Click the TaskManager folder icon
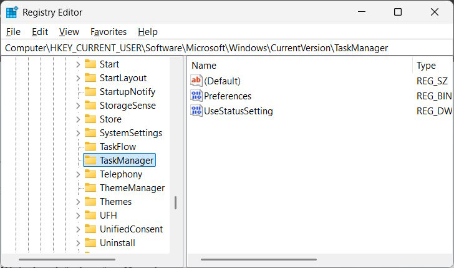454x268 pixels. click(x=90, y=160)
